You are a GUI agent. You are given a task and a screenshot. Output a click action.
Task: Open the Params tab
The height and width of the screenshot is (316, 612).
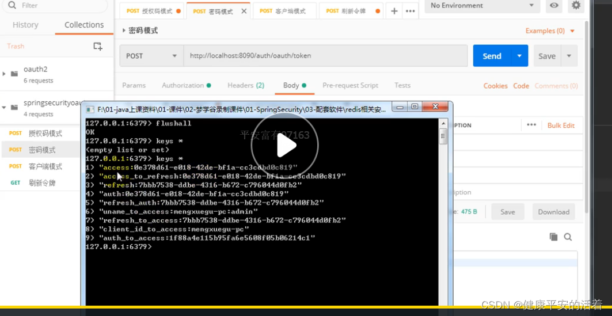click(134, 85)
